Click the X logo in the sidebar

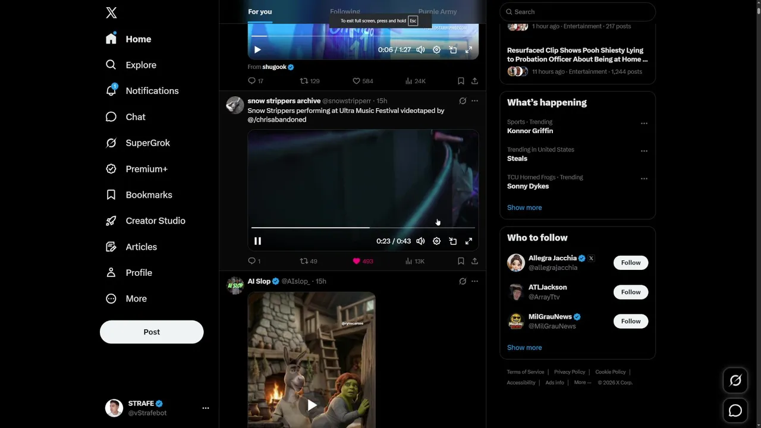click(x=111, y=12)
